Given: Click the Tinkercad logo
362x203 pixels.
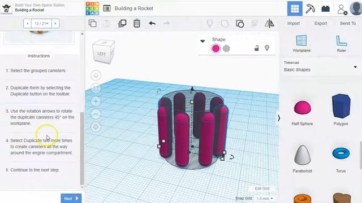Looking at the screenshot, I should [92, 8].
